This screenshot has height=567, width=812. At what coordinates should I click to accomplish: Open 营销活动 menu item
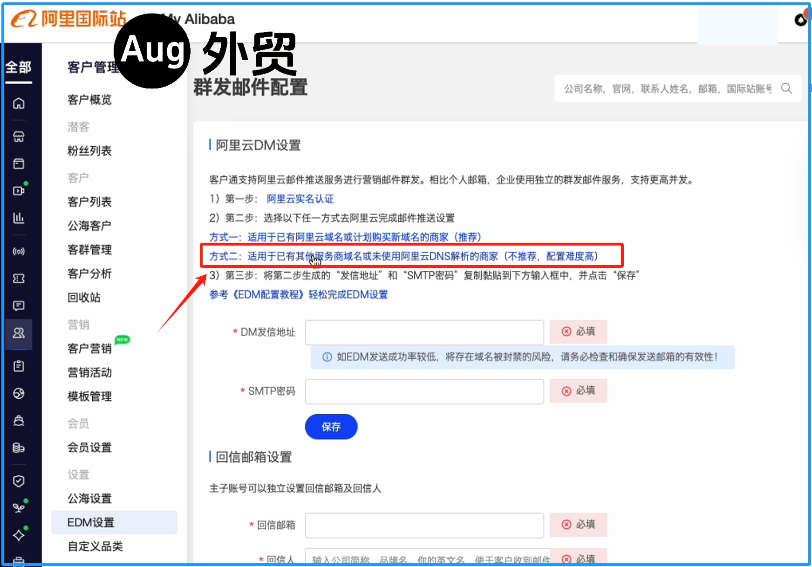tap(89, 373)
